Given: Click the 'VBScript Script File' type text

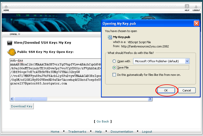Looking at the screenshot, I should pyautogui.click(x=139, y=42).
